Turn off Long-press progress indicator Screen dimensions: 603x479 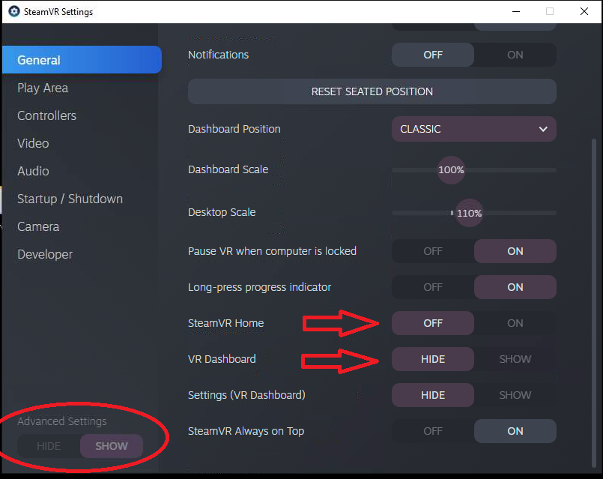coord(432,286)
